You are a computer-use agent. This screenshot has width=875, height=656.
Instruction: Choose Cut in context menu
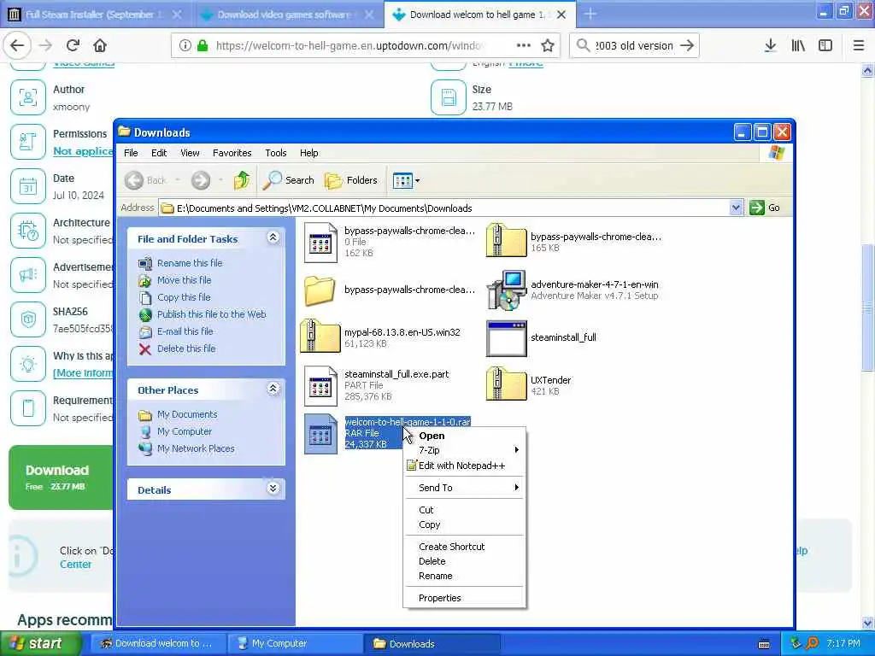[x=464, y=510]
